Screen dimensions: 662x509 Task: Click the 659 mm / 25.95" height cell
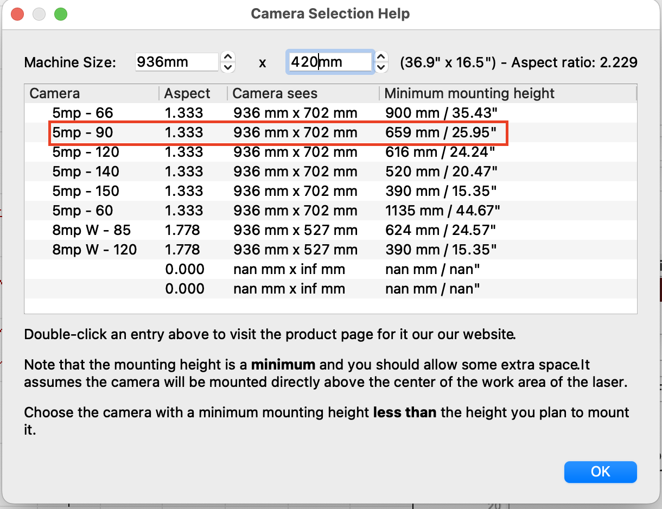(x=441, y=132)
